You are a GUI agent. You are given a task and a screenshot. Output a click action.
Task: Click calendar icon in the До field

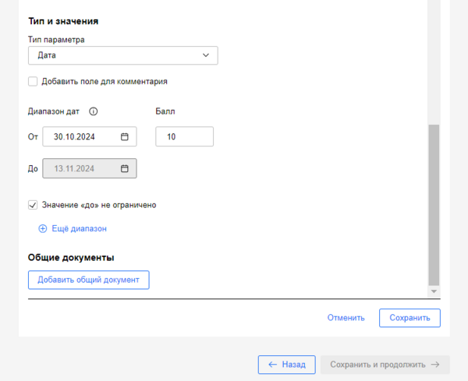(x=125, y=168)
